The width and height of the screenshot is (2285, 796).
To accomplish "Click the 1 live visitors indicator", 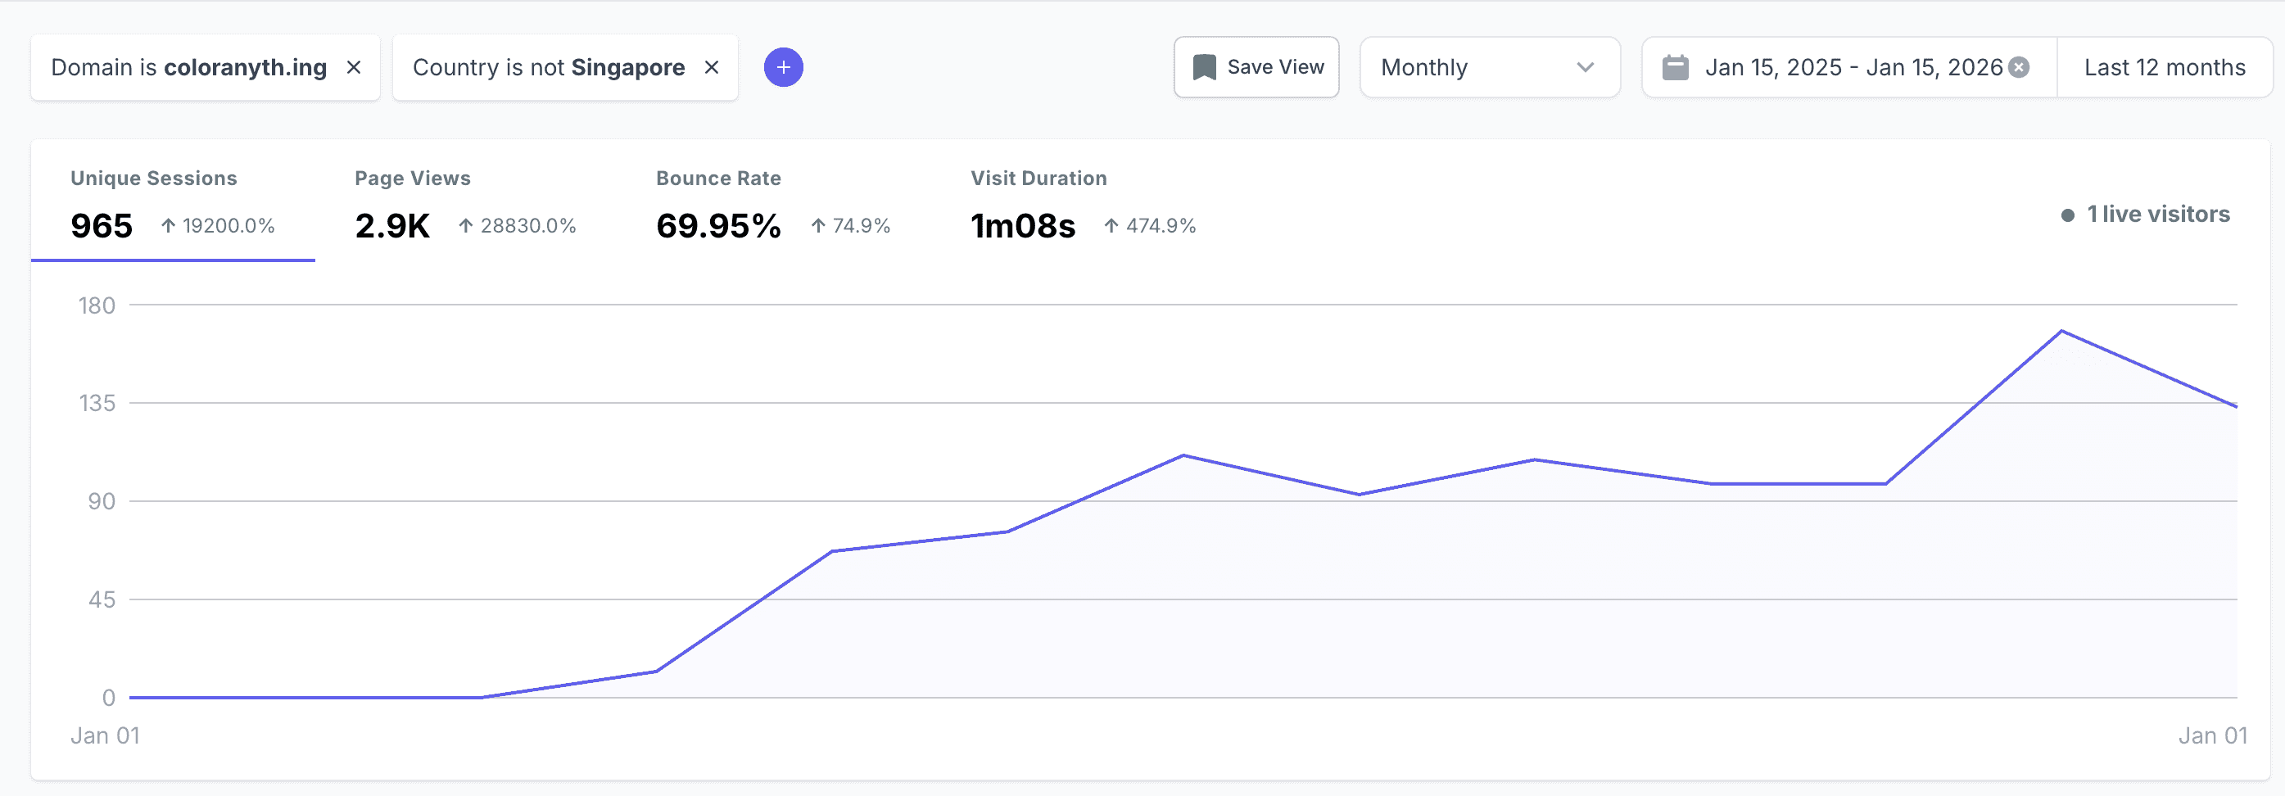I will (2156, 215).
